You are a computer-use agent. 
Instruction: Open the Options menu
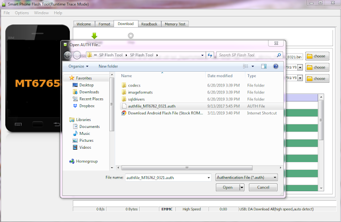22,13
